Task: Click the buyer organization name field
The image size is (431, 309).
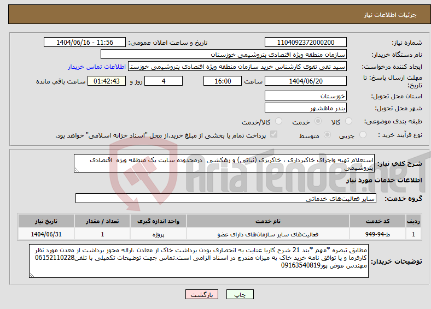Action: [x=224, y=54]
